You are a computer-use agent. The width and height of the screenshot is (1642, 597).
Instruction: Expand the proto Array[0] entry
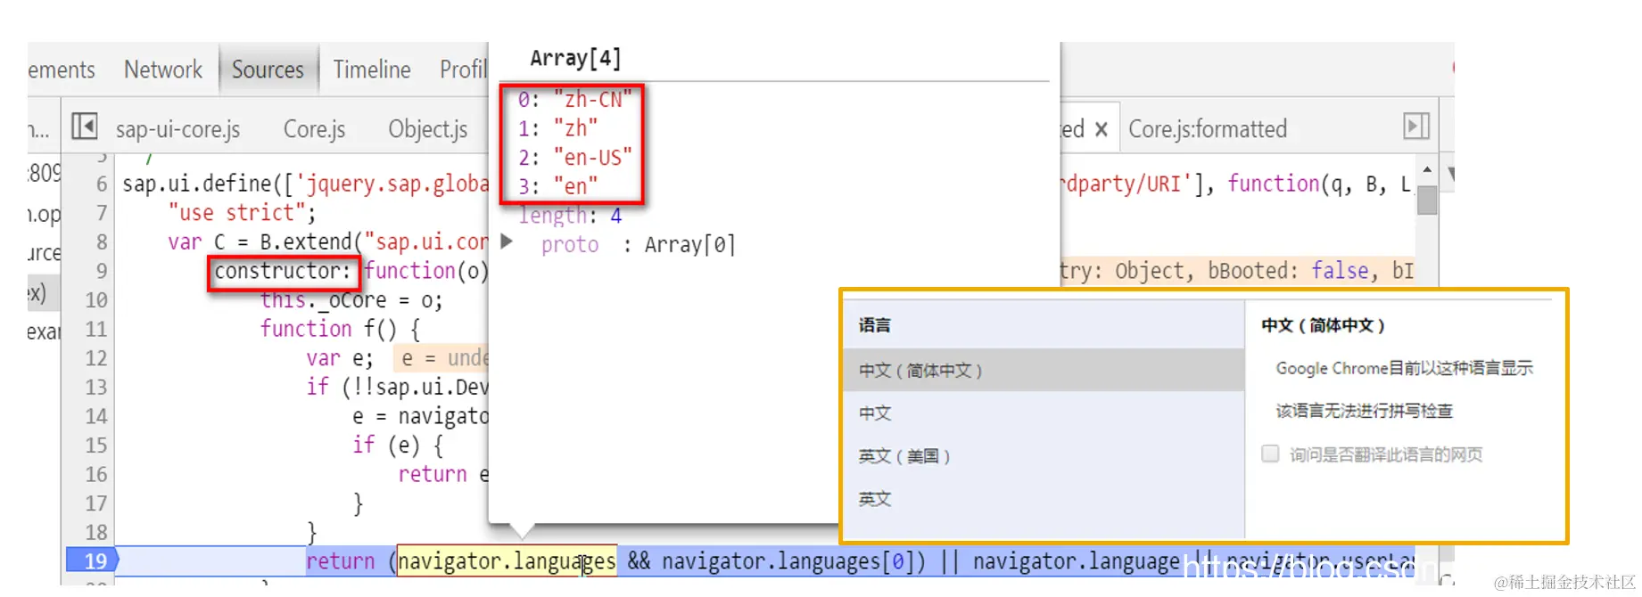(x=507, y=241)
